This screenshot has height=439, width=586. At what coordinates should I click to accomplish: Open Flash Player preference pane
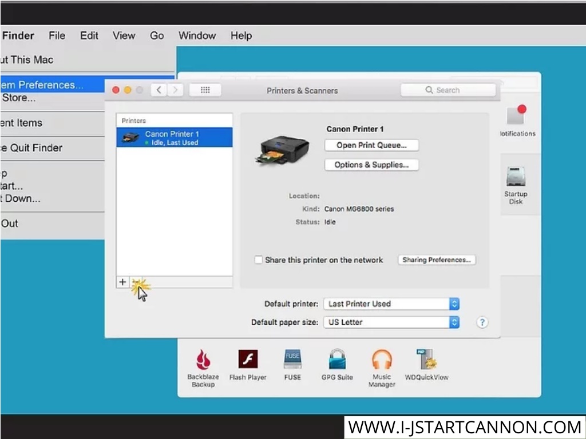pyautogui.click(x=248, y=365)
